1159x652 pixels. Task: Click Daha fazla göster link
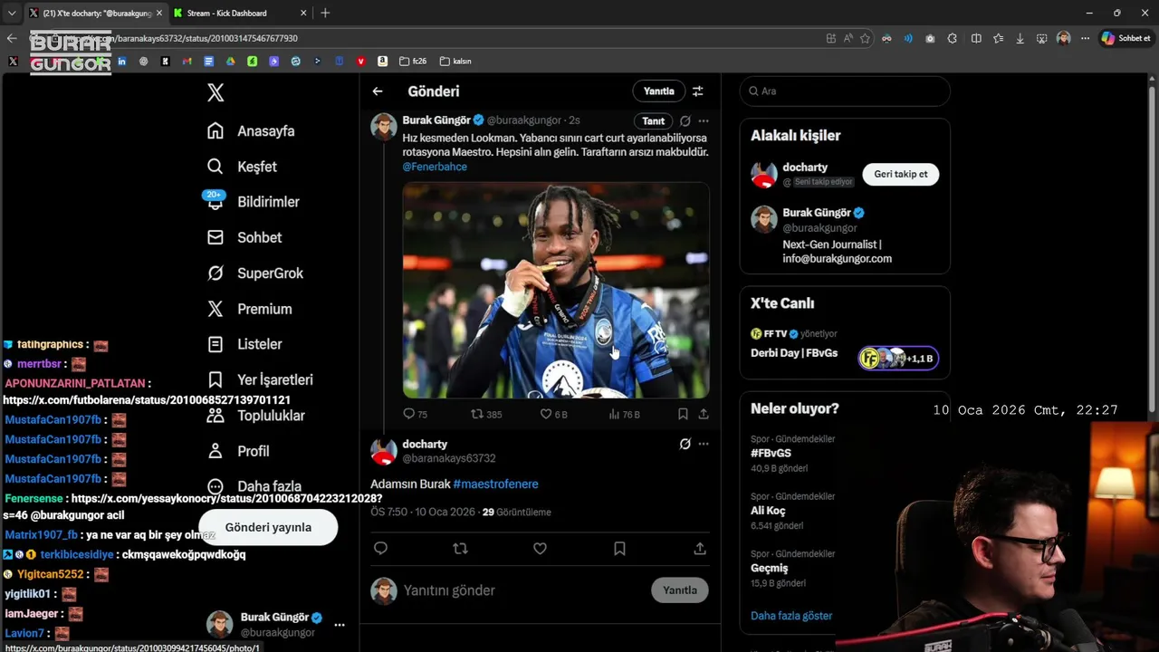[791, 616]
